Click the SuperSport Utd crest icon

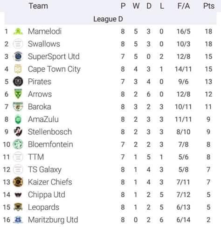18,56
